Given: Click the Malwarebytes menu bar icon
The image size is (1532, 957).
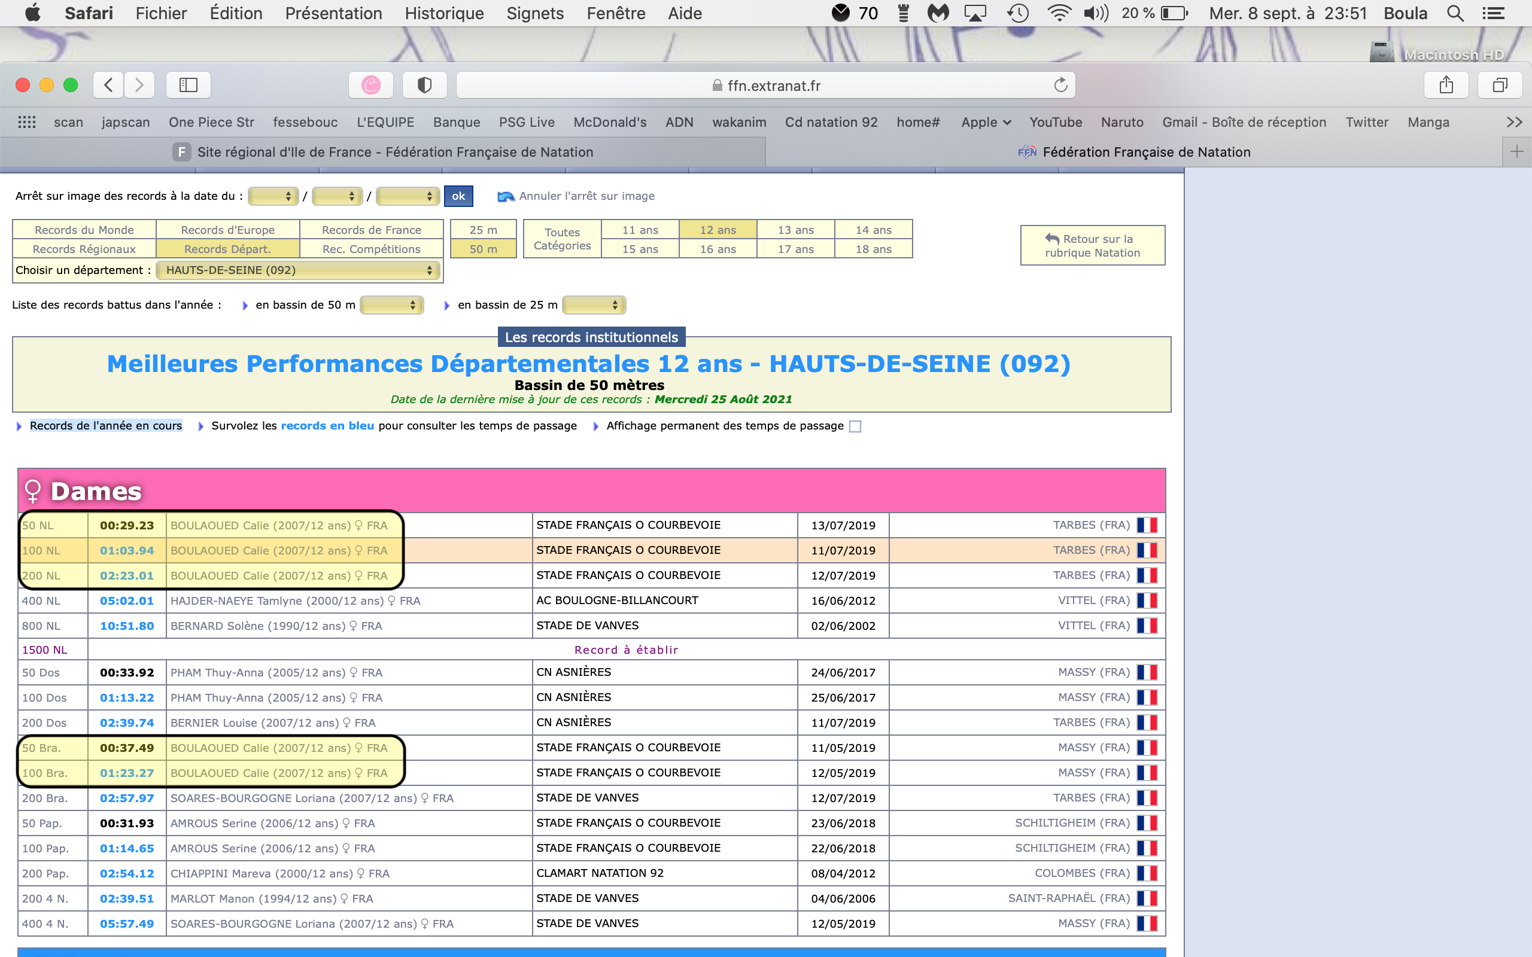Looking at the screenshot, I should 938,13.
